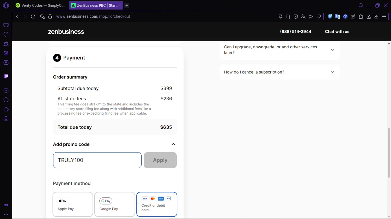Click the translate page icon in address bar

point(303,16)
